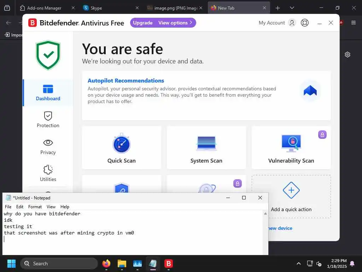
Task: Open File Explorer from the taskbar
Action: tap(122, 263)
